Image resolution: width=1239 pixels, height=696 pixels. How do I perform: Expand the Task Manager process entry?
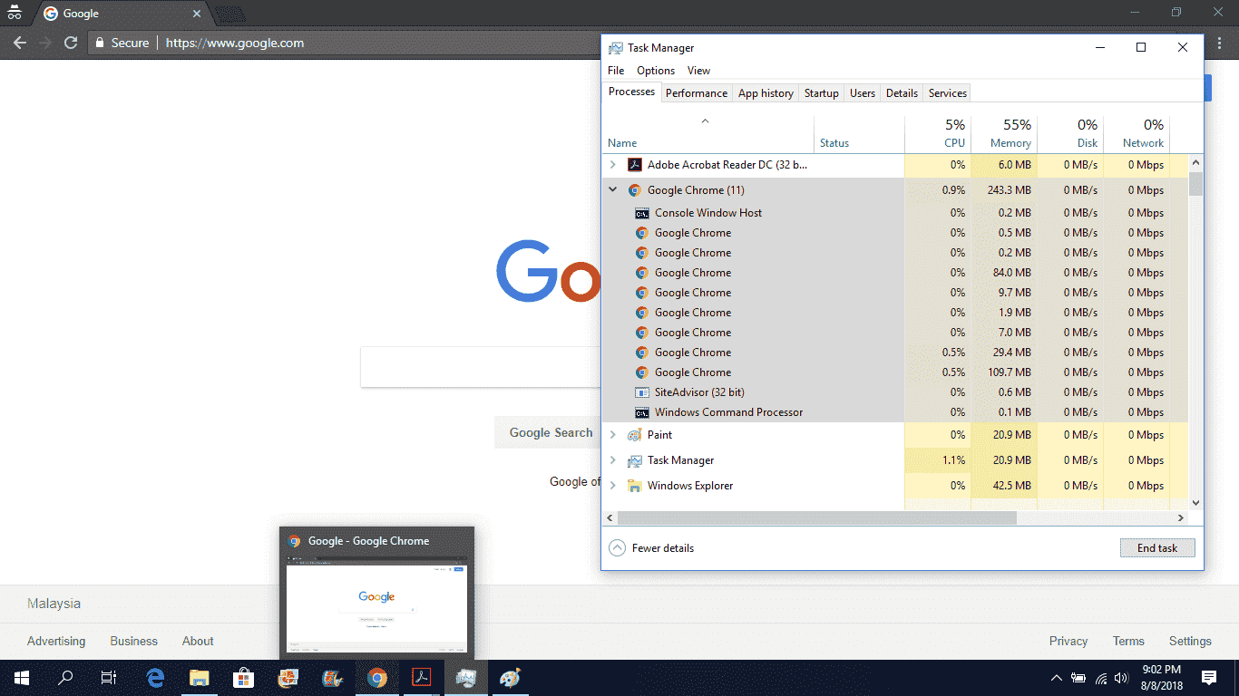(x=613, y=460)
